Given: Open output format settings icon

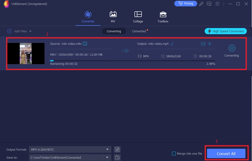Looking at the screenshot, I should pyautogui.click(x=117, y=150).
